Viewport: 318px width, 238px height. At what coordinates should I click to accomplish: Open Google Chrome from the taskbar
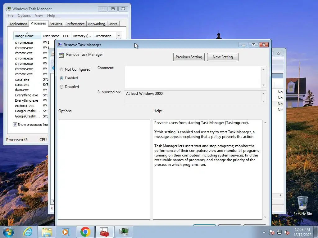85,232
